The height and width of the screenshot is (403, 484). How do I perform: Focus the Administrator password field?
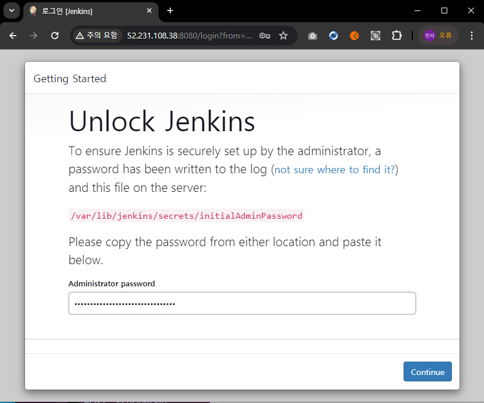242,303
